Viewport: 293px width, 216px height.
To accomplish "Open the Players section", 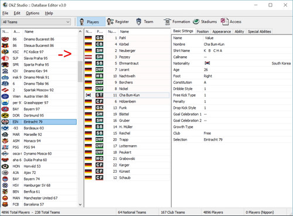I will (x=91, y=22).
